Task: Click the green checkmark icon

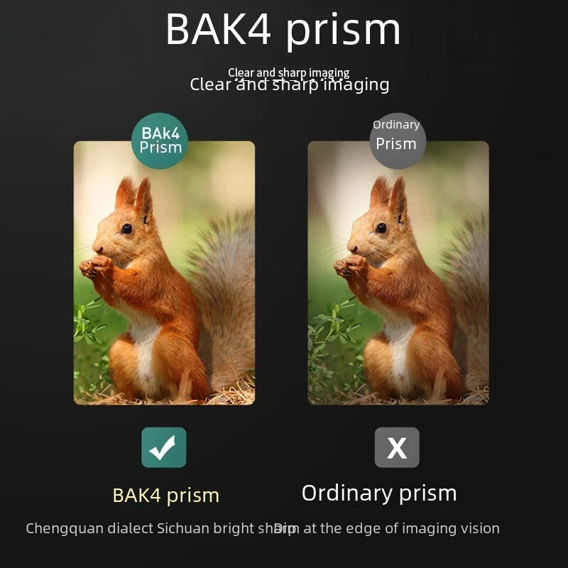Action: (x=164, y=447)
